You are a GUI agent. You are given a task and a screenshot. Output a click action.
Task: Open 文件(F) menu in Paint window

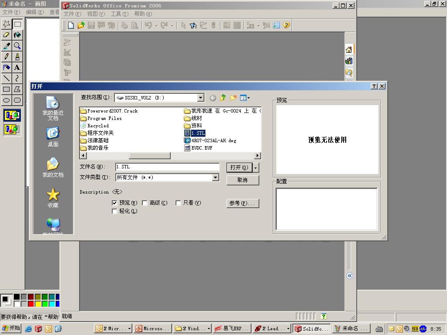click(x=11, y=12)
